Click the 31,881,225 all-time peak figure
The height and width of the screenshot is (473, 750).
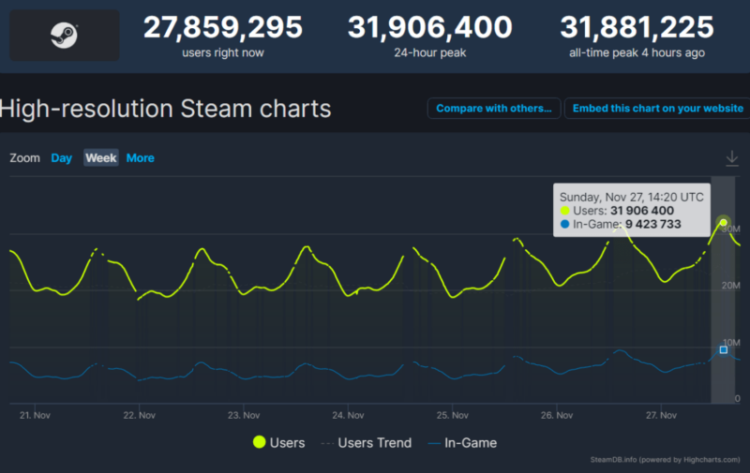[x=637, y=27]
